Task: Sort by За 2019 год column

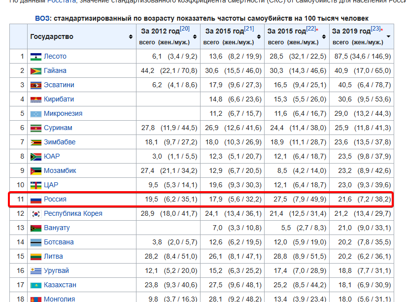Action: (388, 37)
